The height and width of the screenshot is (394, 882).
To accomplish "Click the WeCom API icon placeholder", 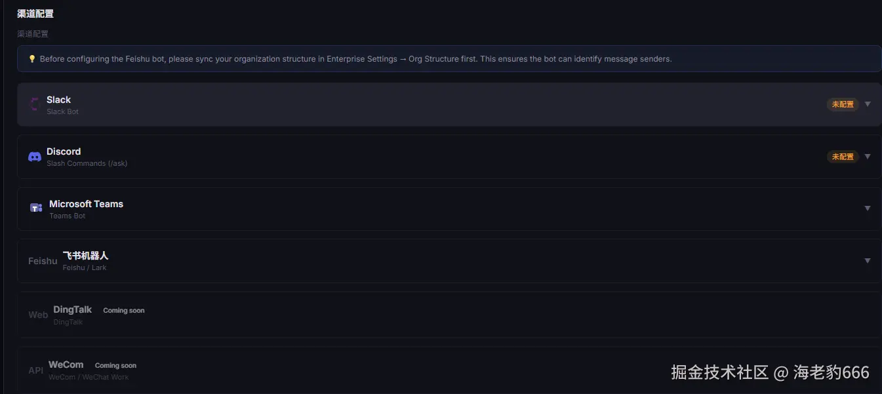I will tap(35, 370).
